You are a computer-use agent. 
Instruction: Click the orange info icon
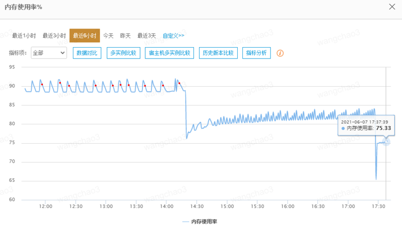pos(280,53)
